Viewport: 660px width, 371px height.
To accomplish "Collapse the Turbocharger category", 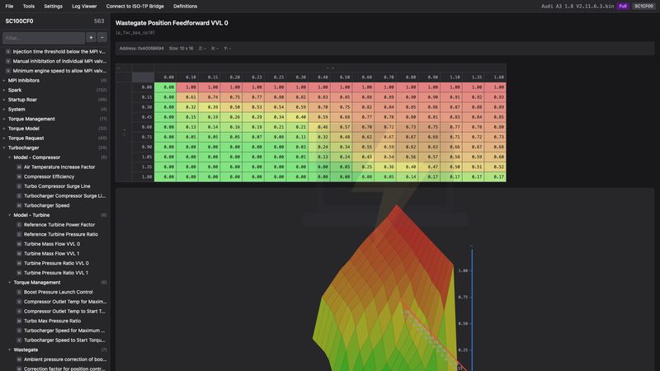I will 5,148.
